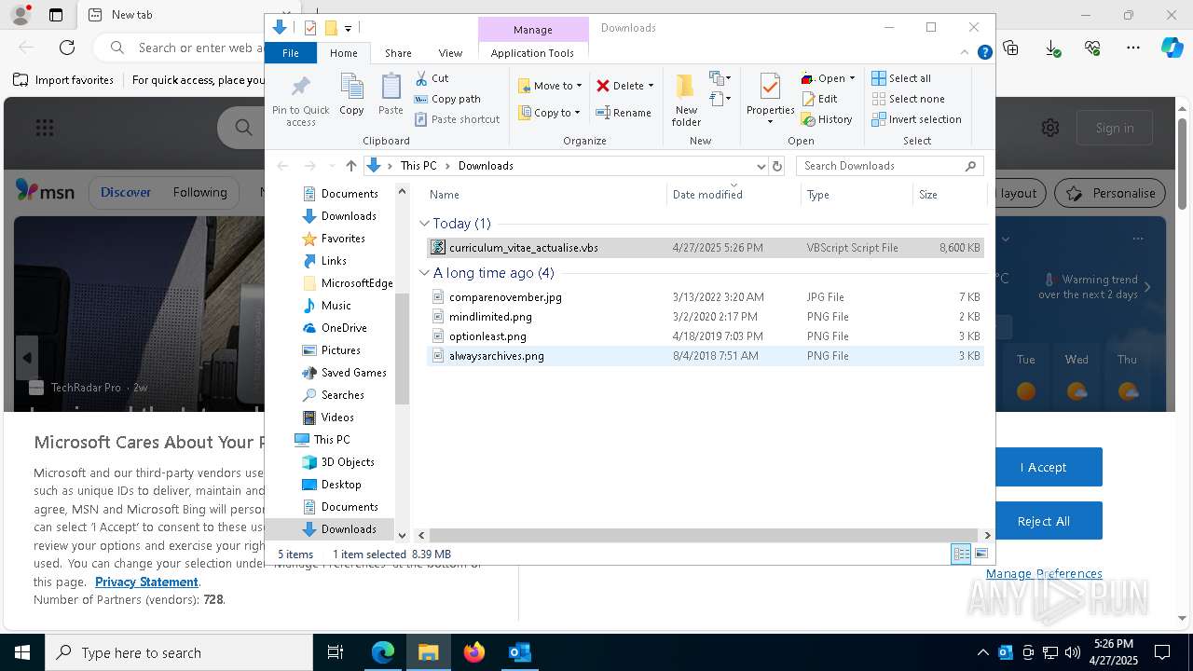Create a New folder
This screenshot has width=1193, height=671.
(686, 101)
